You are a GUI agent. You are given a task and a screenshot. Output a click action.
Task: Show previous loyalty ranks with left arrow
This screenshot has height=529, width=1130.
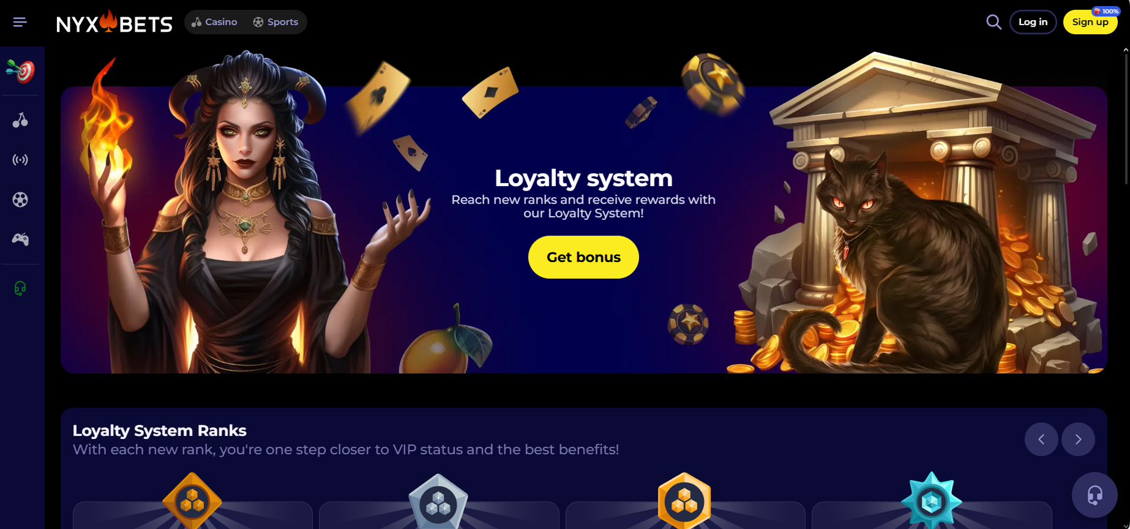[x=1041, y=439]
